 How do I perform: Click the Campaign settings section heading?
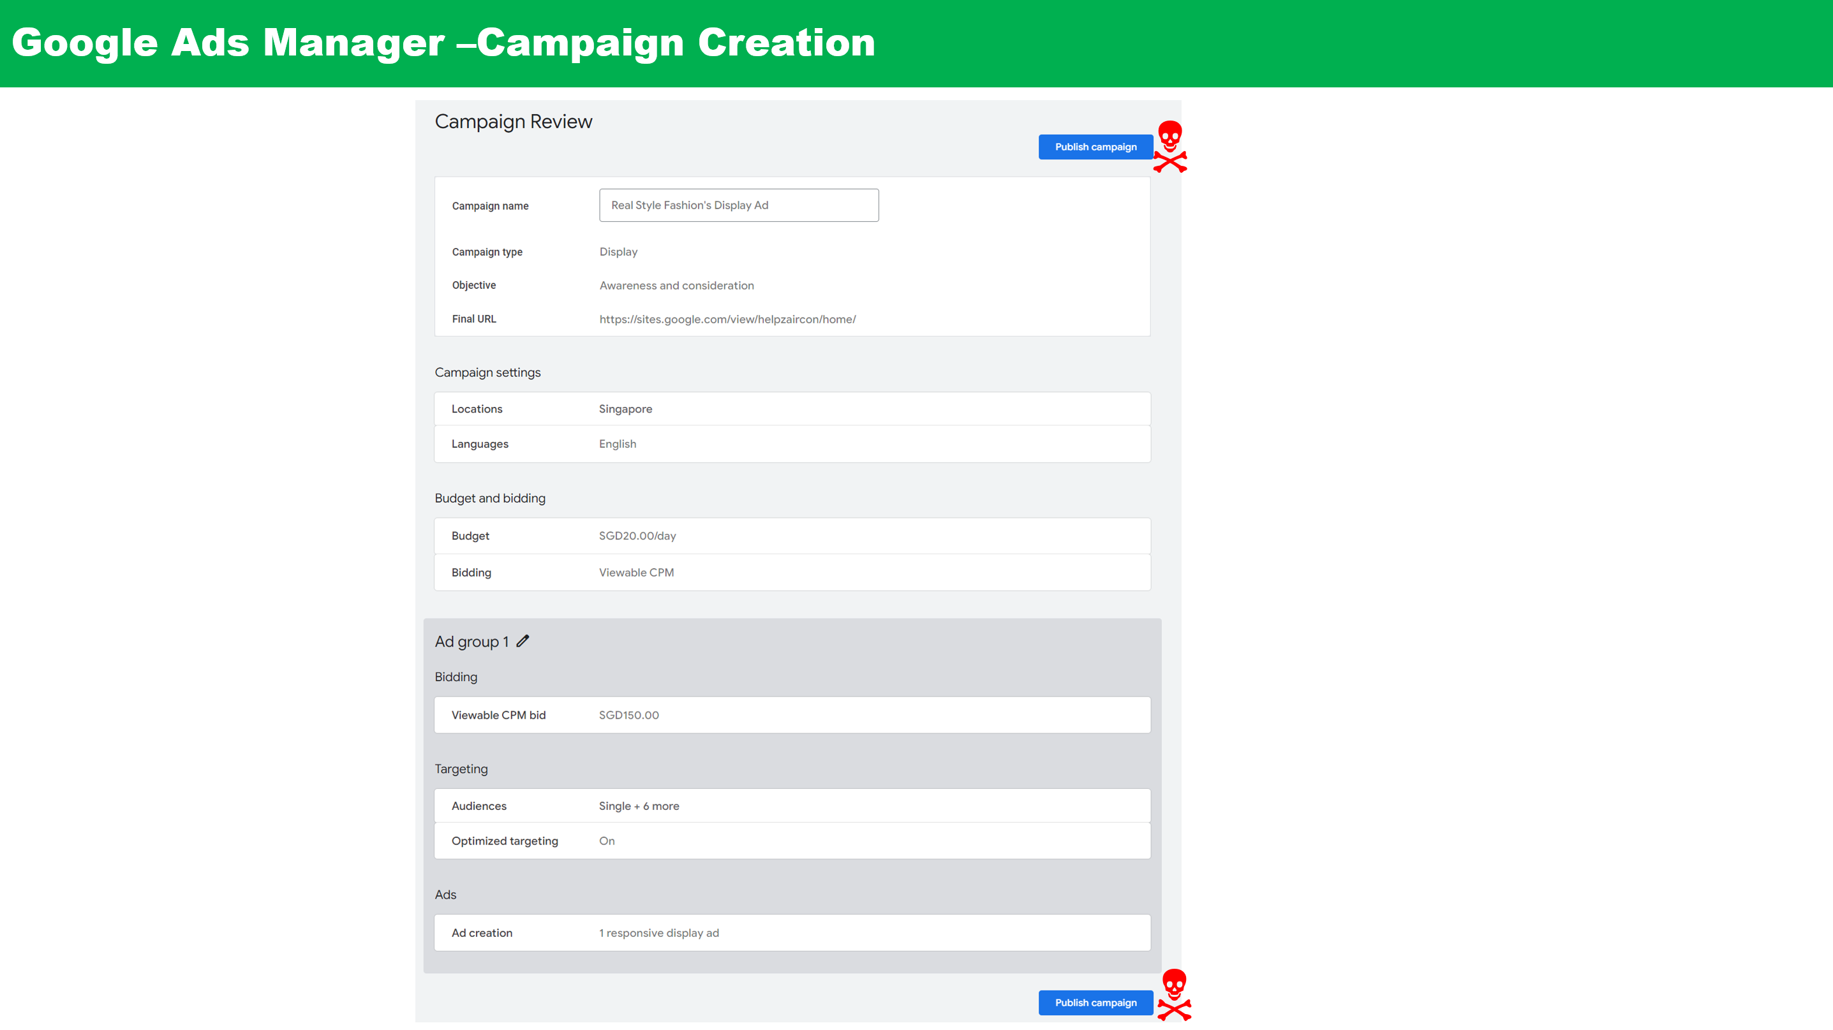[x=487, y=372]
